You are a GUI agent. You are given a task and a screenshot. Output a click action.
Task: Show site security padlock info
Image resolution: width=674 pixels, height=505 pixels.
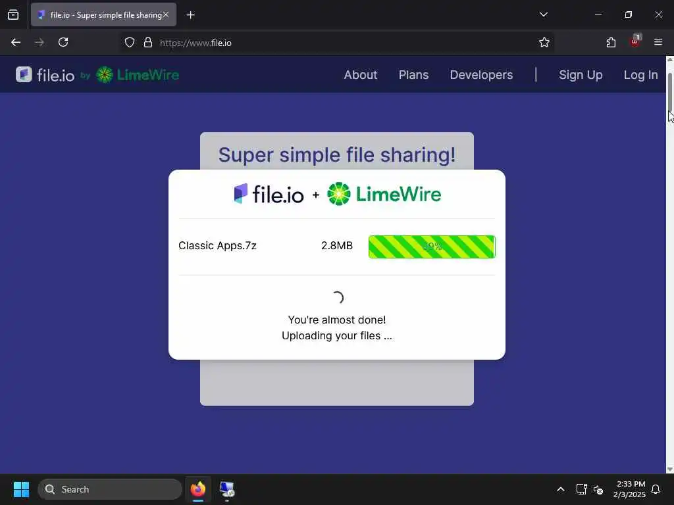148,43
